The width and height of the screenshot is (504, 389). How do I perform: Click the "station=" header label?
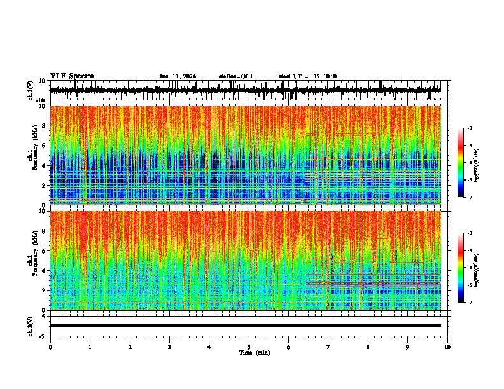point(230,76)
